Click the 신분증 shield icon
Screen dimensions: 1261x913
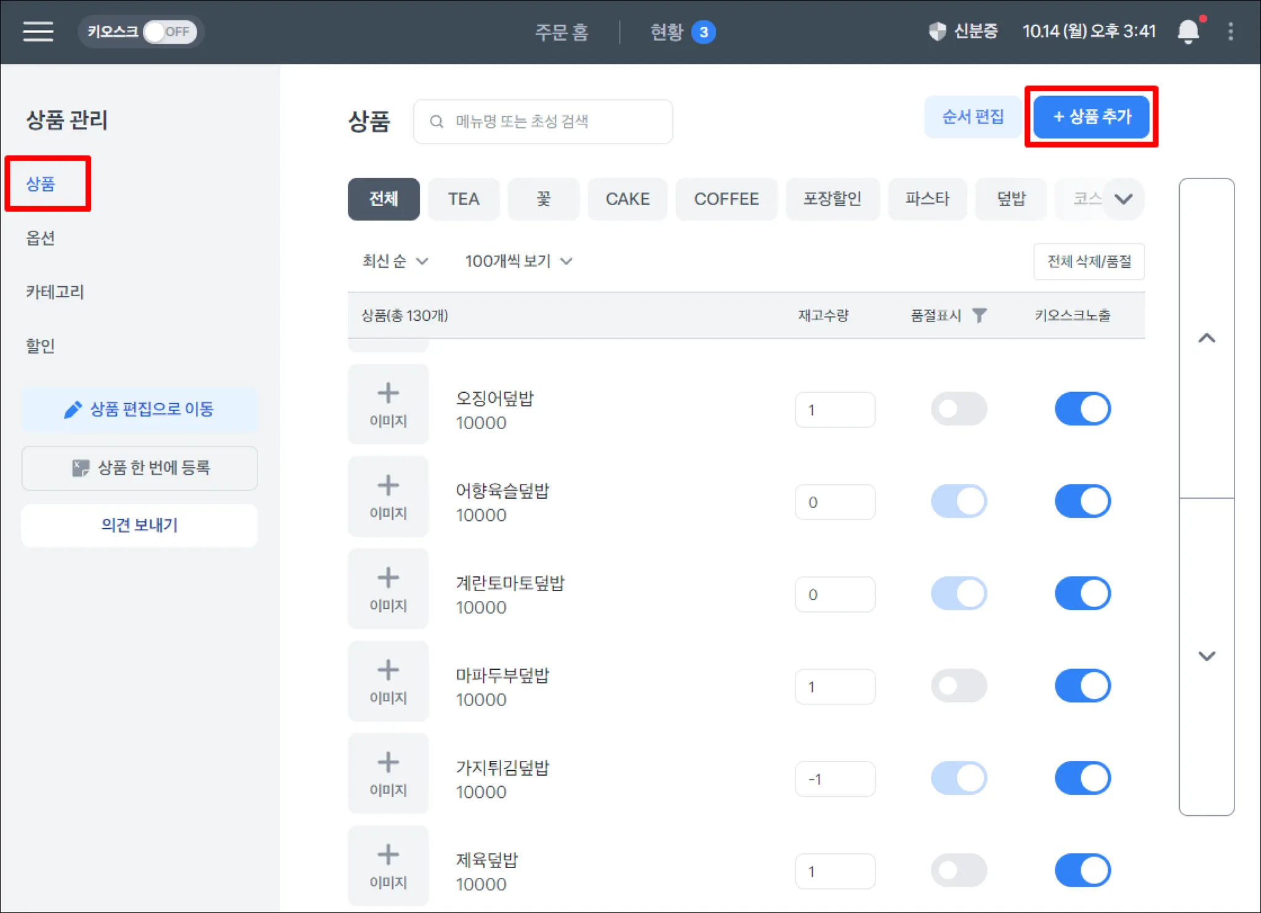pos(937,31)
